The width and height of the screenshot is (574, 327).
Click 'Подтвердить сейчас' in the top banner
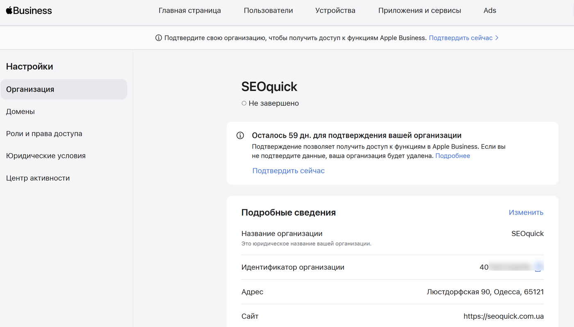(x=461, y=38)
